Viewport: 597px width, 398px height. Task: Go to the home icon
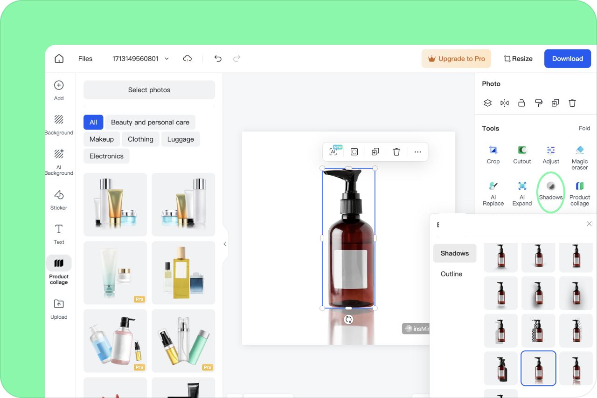[59, 59]
